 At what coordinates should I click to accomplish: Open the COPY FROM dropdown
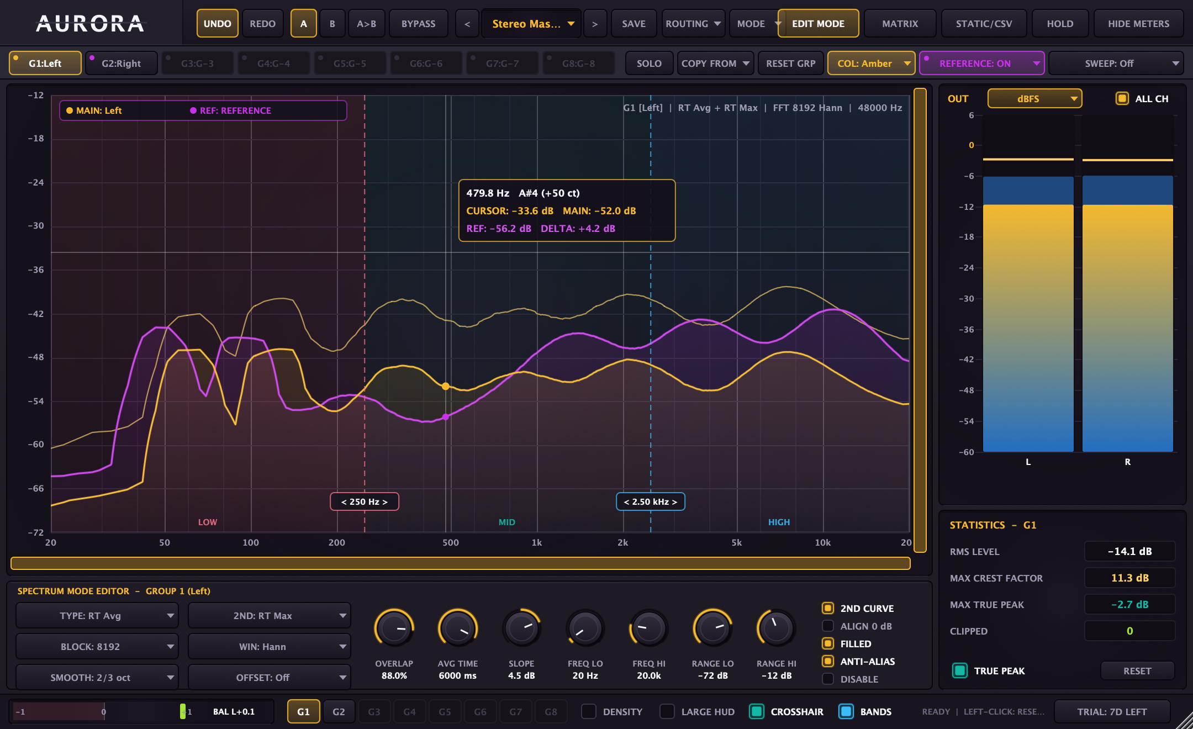[x=715, y=64]
